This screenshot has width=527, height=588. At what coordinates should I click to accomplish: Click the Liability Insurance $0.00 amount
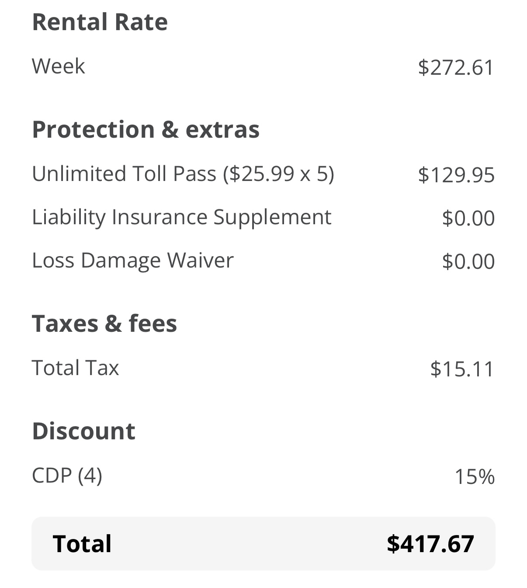click(x=468, y=218)
